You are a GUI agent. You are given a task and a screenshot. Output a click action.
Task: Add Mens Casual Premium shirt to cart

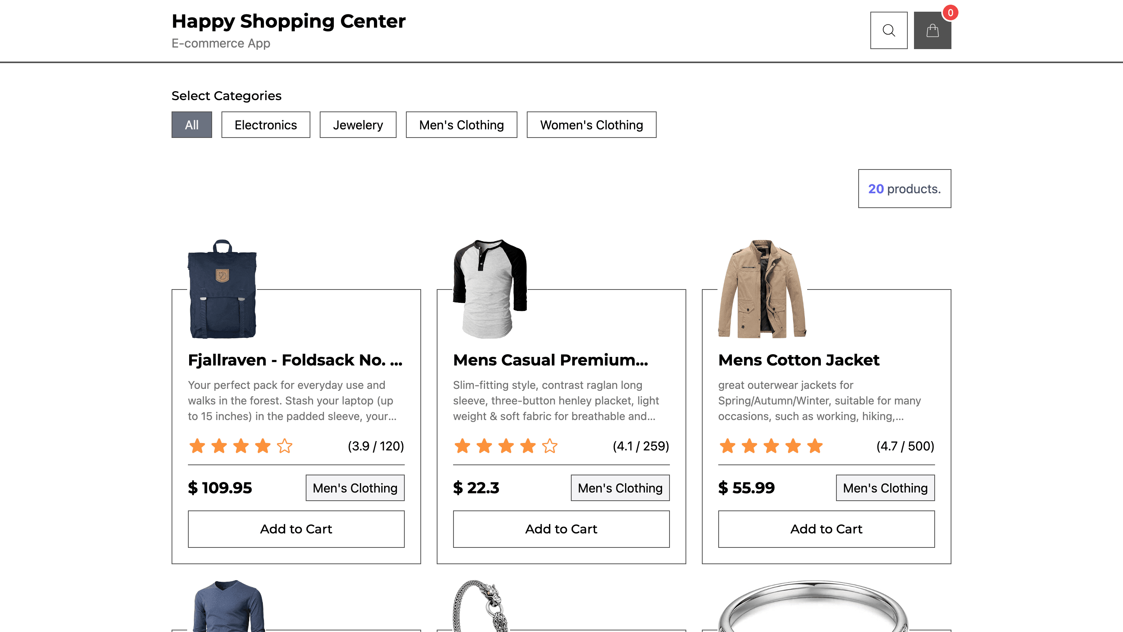561,529
